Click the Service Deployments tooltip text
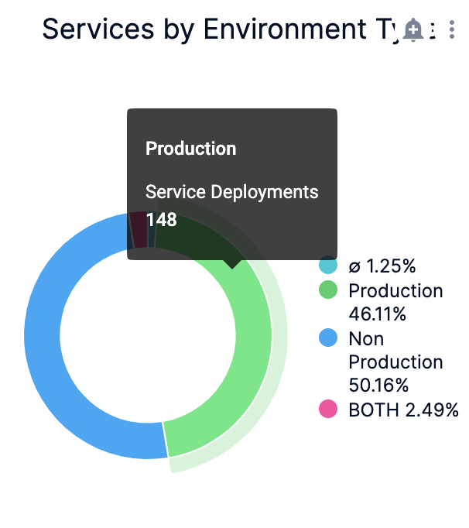Viewport: 469px width, 528px height. pyautogui.click(x=232, y=192)
